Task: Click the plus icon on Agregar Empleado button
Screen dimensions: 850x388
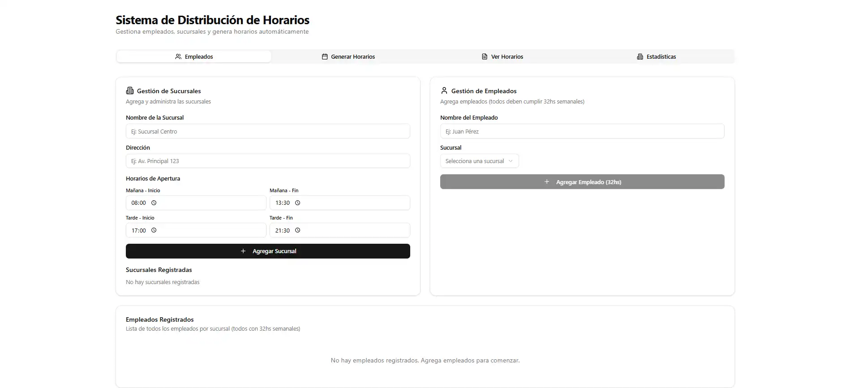Action: 547,182
